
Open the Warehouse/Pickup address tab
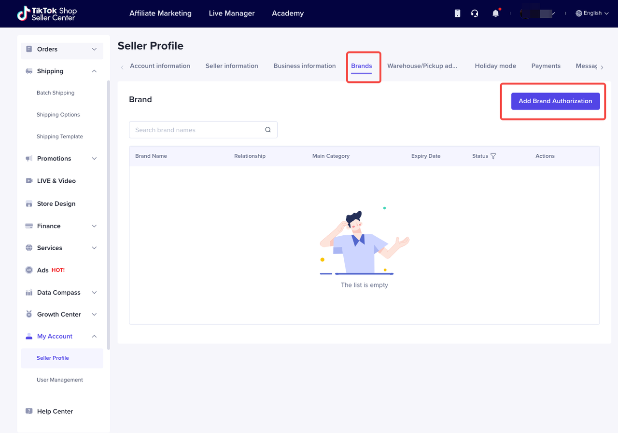[x=422, y=66]
